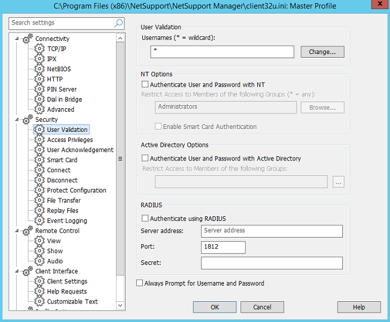The width and height of the screenshot is (390, 322).
Task: Click the Browse... button for NT groups
Action: [x=322, y=108]
